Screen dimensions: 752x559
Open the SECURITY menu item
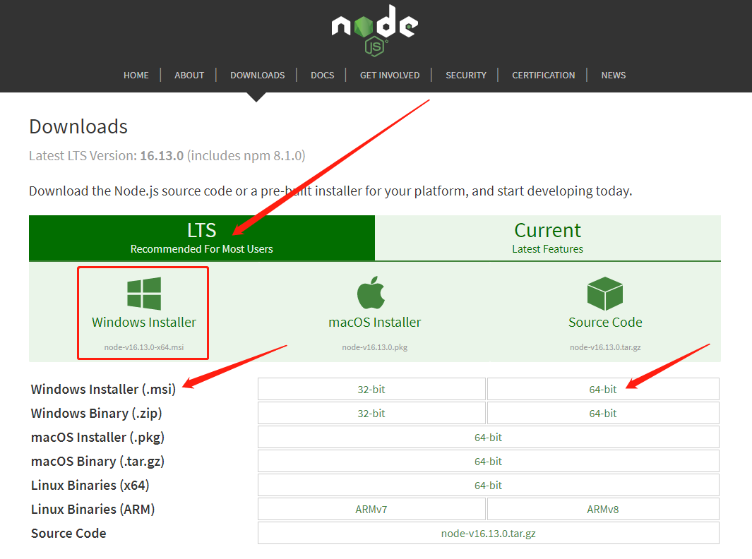(466, 76)
